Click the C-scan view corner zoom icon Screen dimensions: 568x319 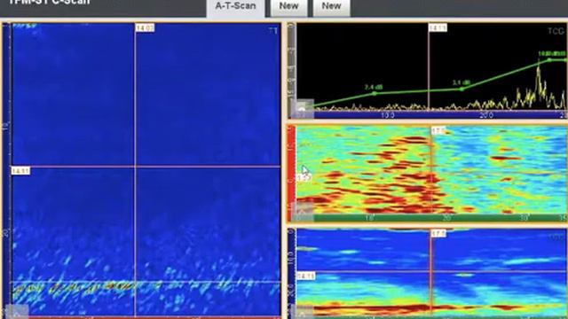pos(16,312)
